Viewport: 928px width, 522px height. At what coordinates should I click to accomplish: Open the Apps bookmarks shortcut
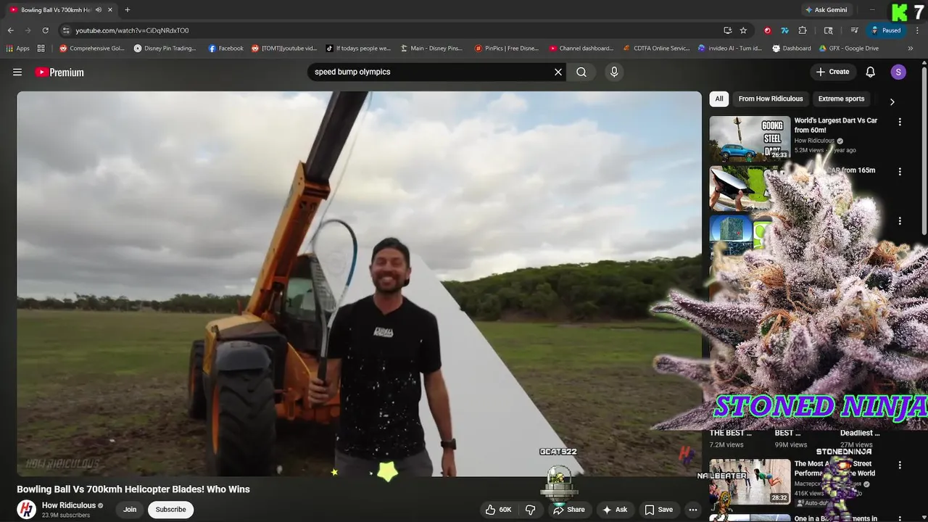[18, 49]
